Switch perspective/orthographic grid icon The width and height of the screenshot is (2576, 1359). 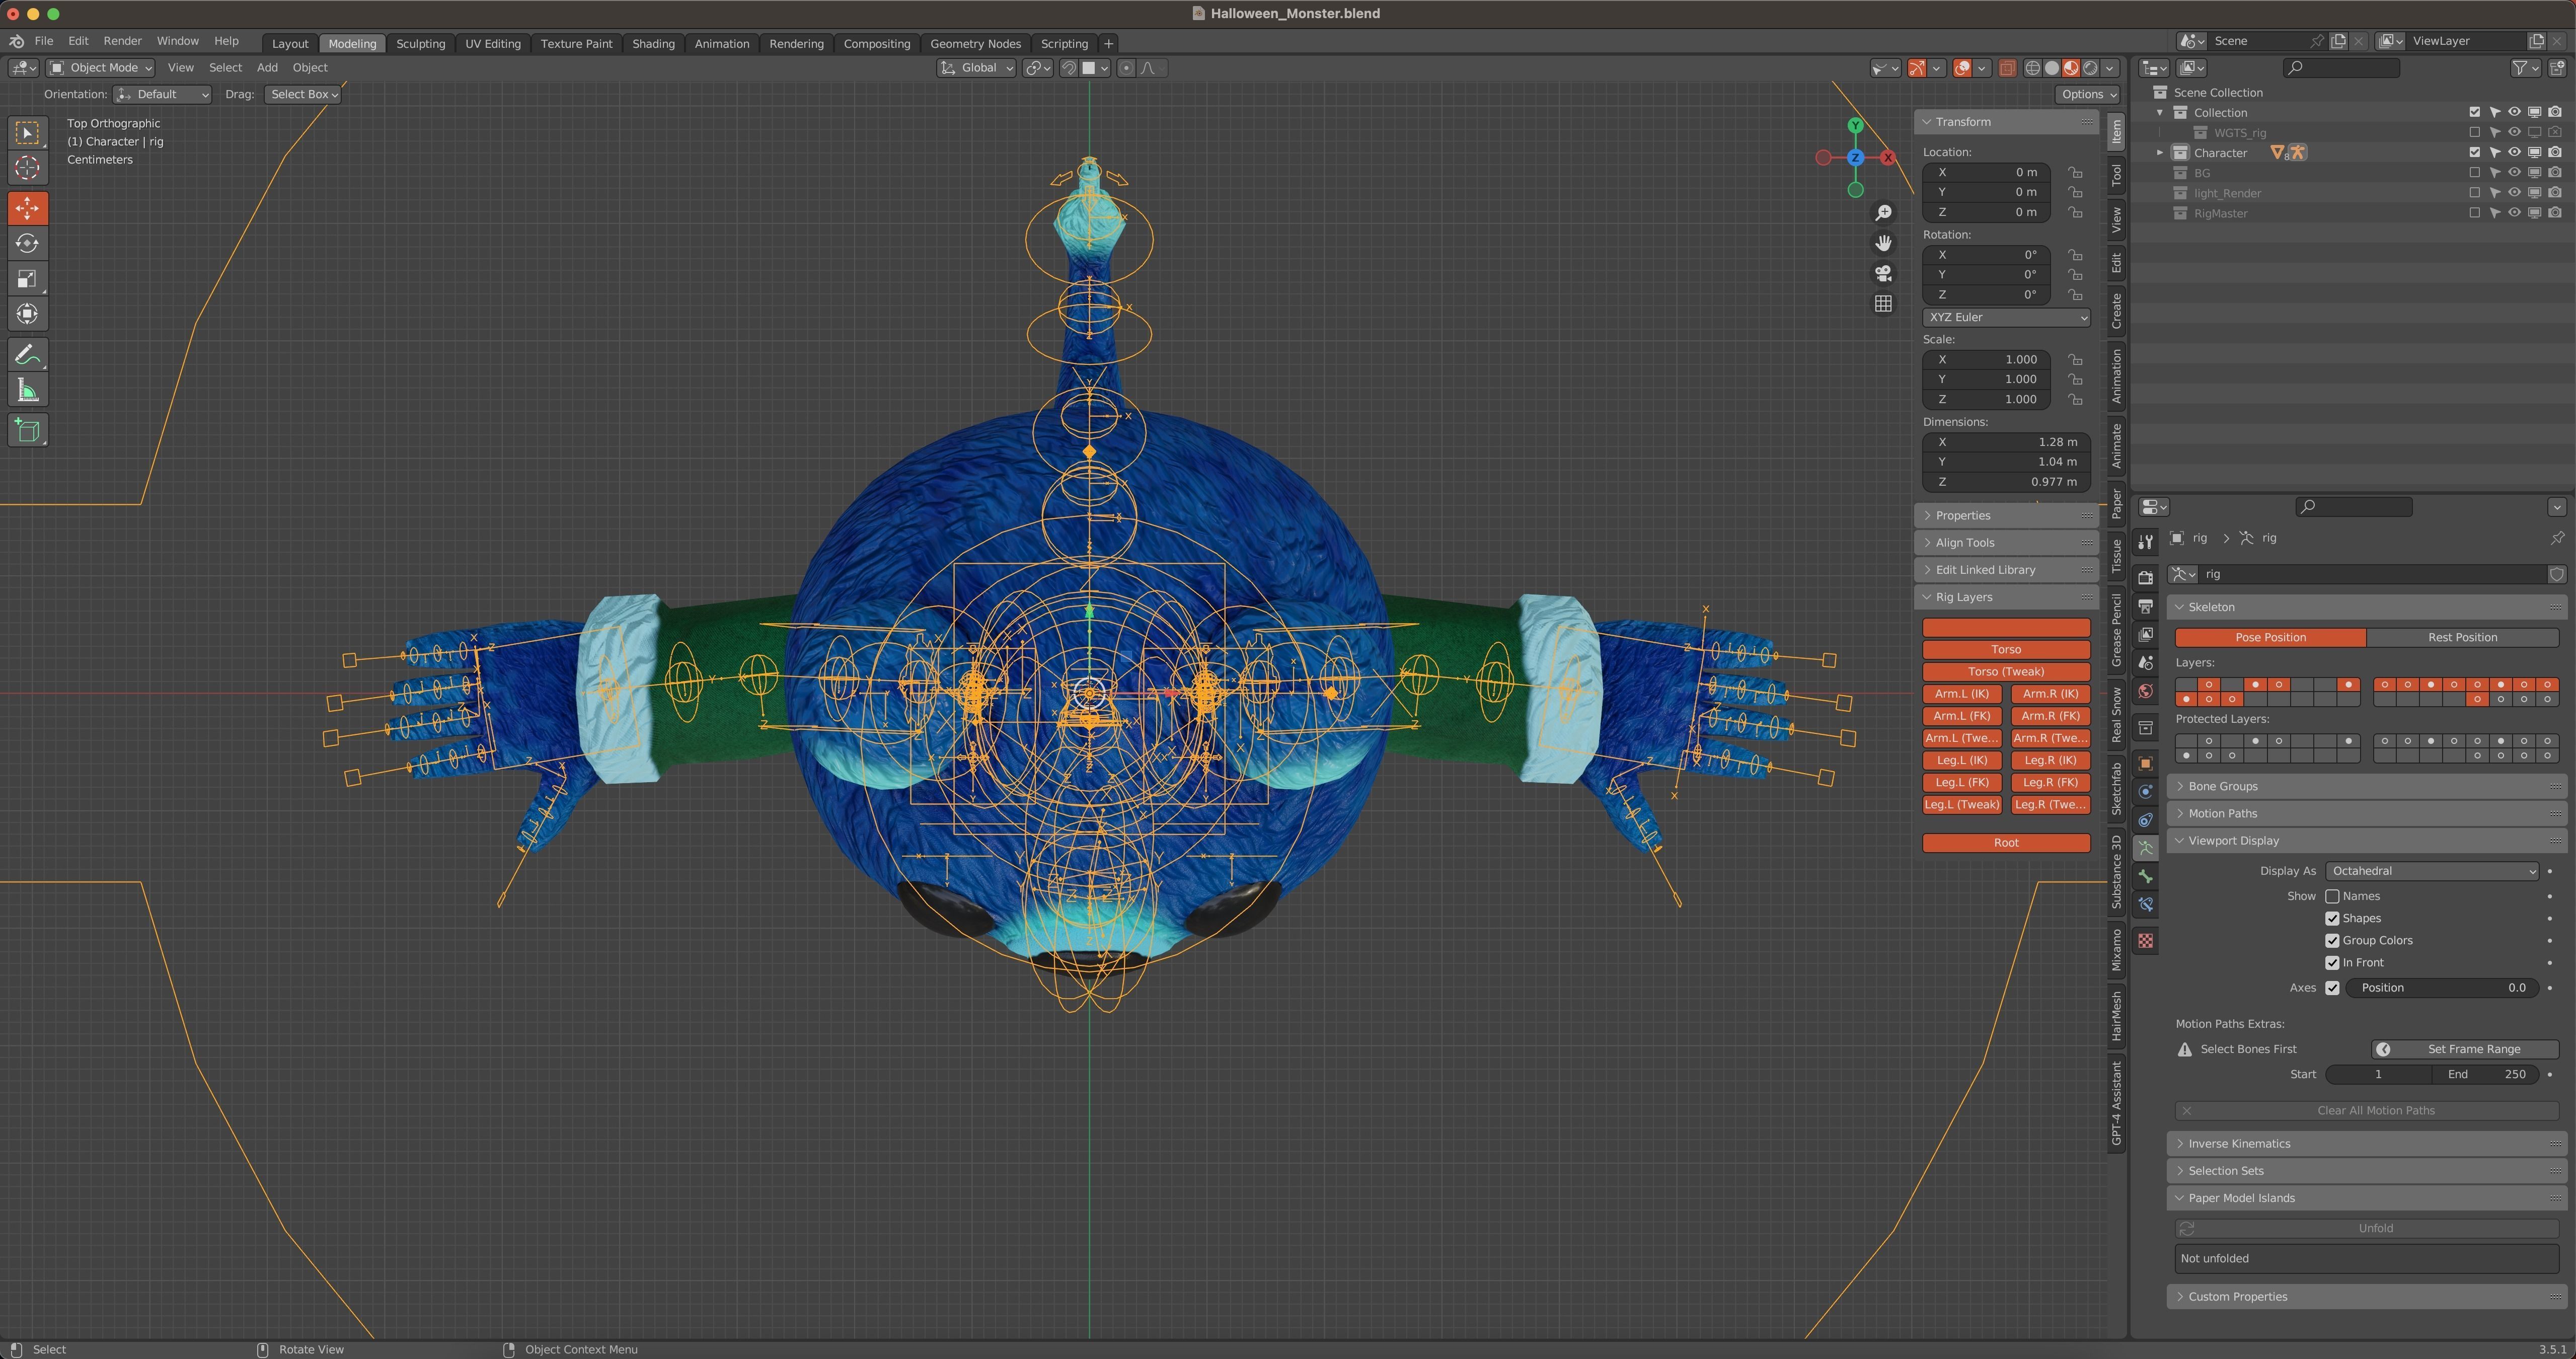(x=1883, y=304)
